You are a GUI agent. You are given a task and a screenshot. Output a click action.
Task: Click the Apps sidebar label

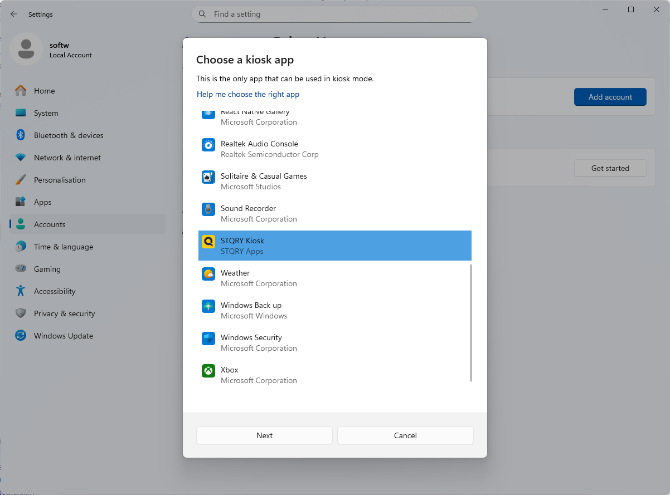point(43,202)
